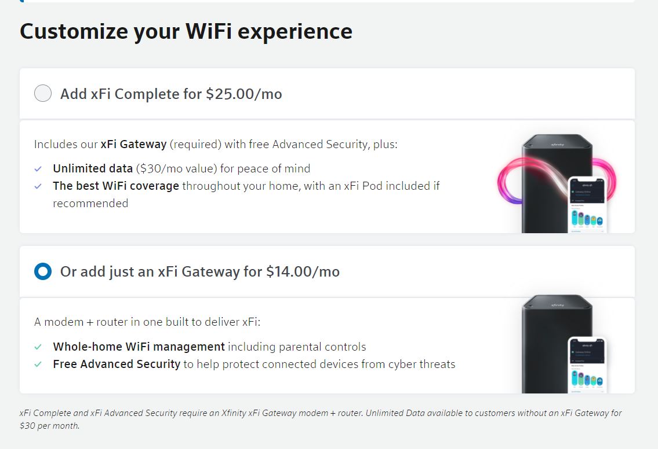Screen dimensions: 658x449
Task: Click the Or add just an xFi Gateway heading
Action: click(x=199, y=271)
